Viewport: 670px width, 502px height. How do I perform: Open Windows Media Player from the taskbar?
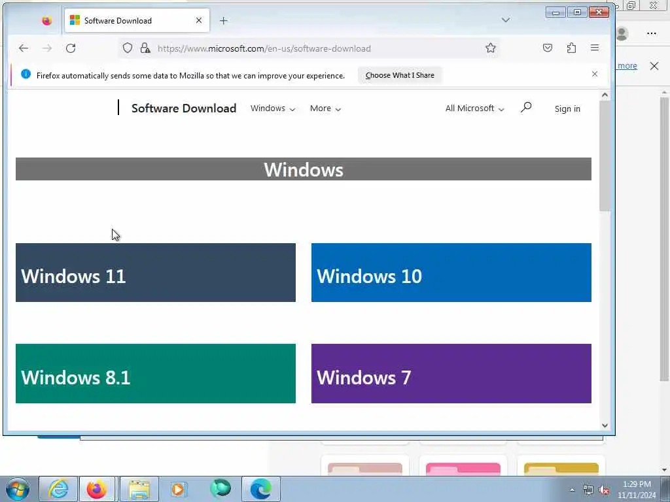(178, 489)
